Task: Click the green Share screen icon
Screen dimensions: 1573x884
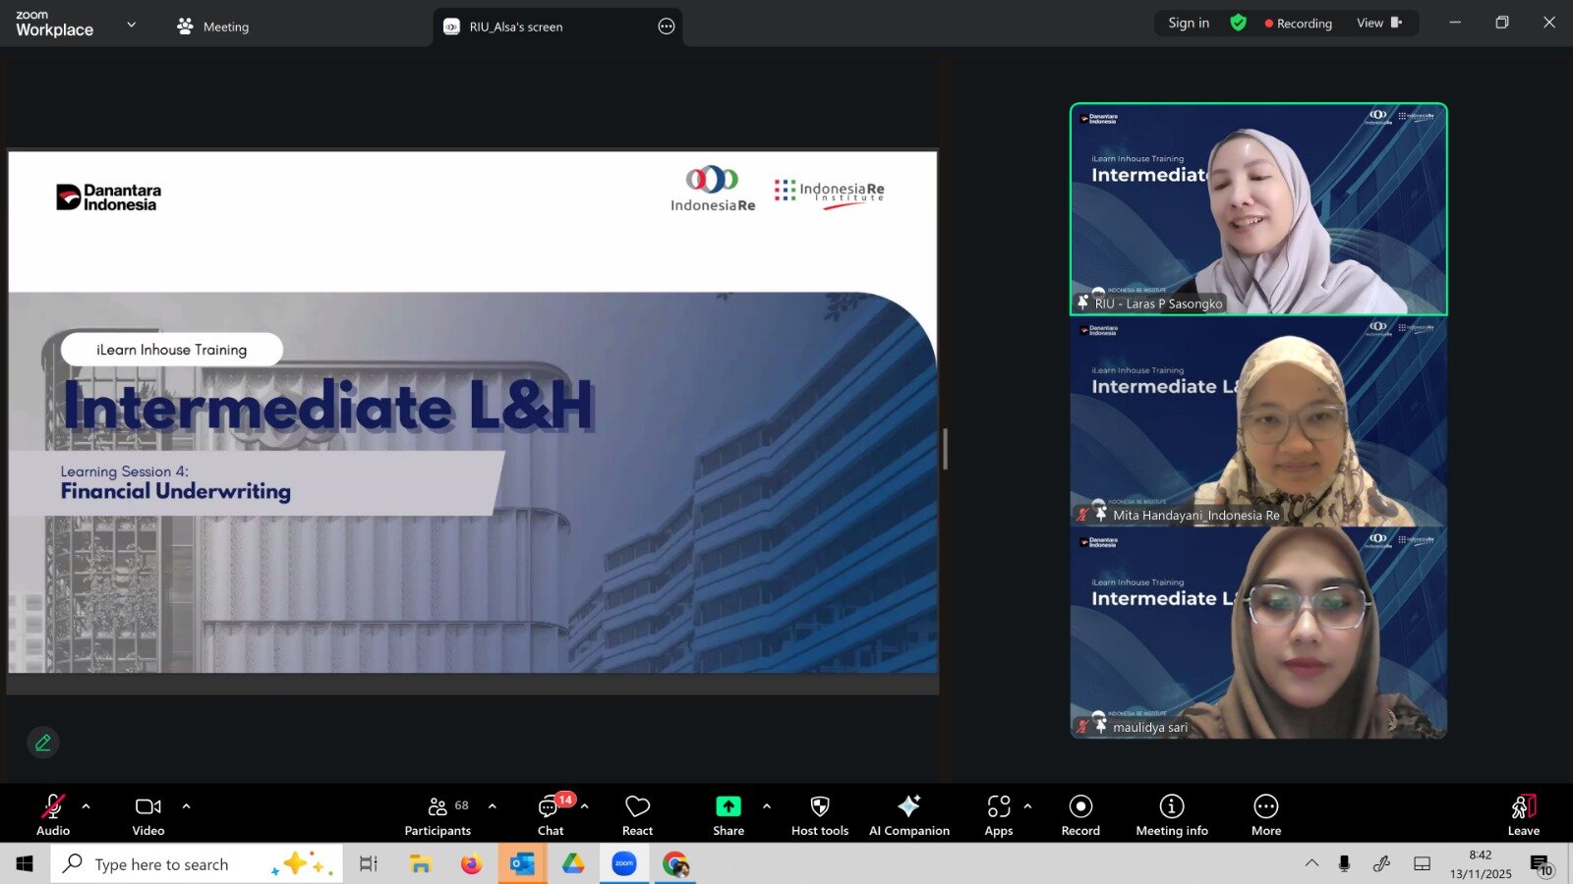Action: pos(728,806)
